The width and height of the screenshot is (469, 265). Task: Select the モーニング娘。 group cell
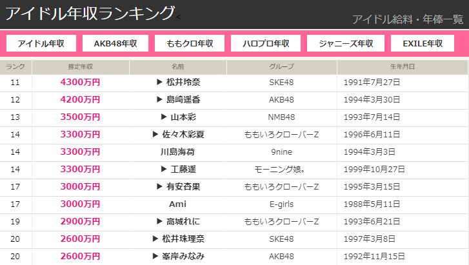(280, 170)
